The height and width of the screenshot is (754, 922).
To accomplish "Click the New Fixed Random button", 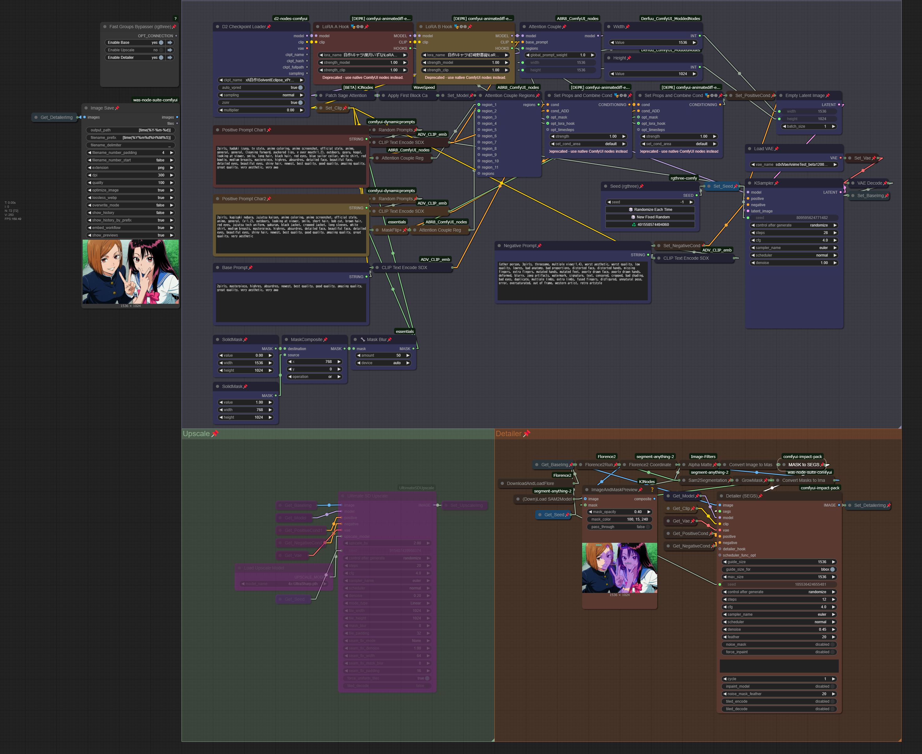I will (650, 217).
